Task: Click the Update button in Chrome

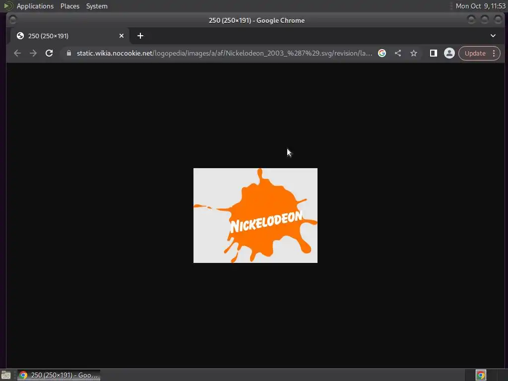Action: click(x=475, y=53)
